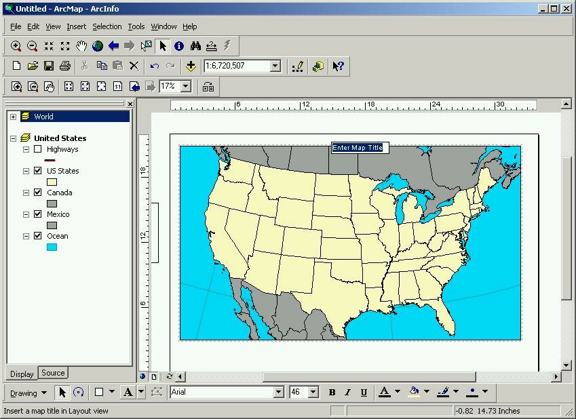
Task: Uncheck the US States layer
Action: 37,170
